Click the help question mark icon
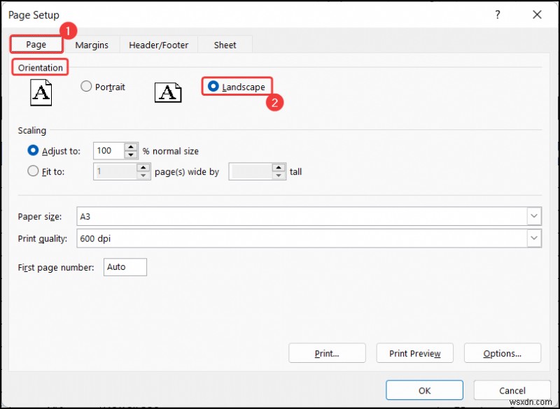This screenshot has width=560, height=409. [497, 14]
